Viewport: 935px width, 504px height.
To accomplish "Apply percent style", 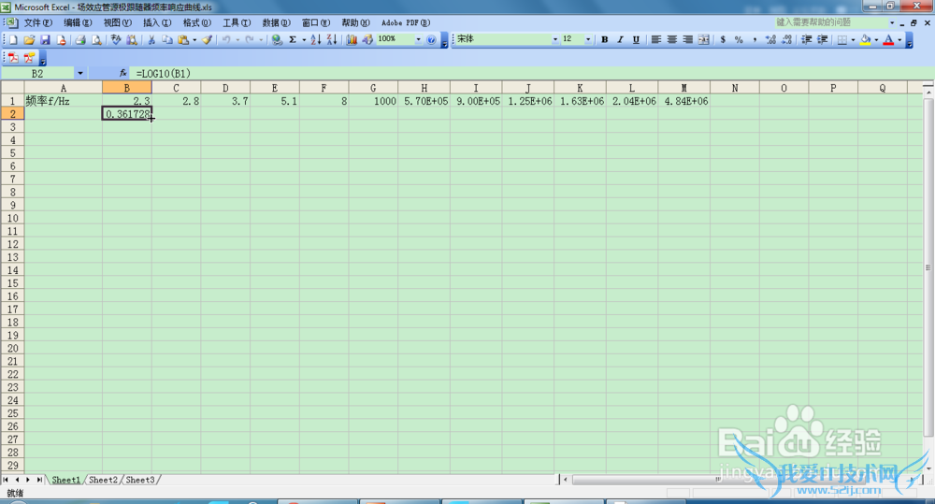I will (739, 39).
